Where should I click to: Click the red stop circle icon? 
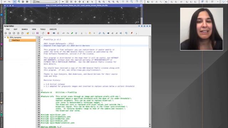tap(48, 33)
